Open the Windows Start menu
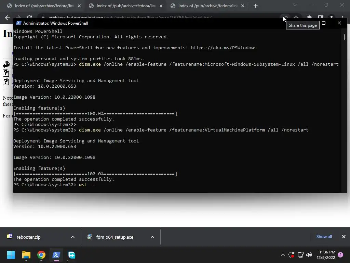The height and width of the screenshot is (263, 350). [11, 255]
